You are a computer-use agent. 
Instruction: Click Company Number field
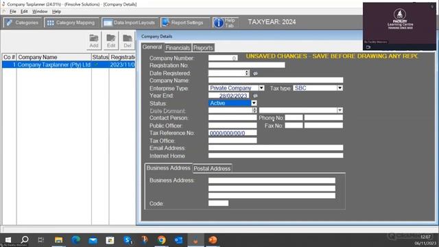click(223, 58)
